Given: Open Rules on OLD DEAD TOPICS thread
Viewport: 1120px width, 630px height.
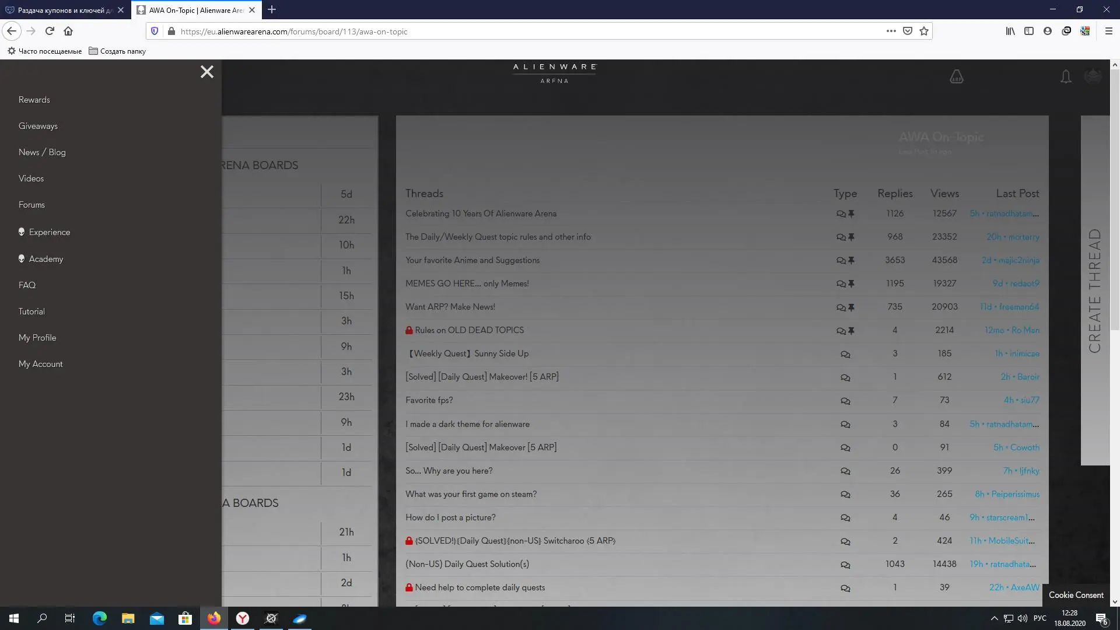Looking at the screenshot, I should [470, 330].
